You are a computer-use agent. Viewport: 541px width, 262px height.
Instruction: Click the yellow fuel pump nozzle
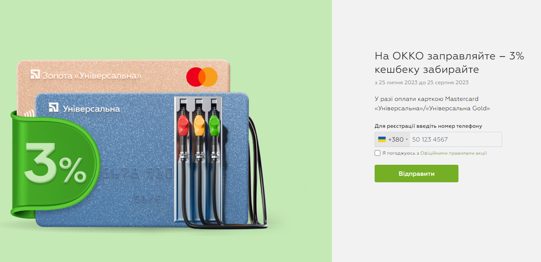click(199, 125)
